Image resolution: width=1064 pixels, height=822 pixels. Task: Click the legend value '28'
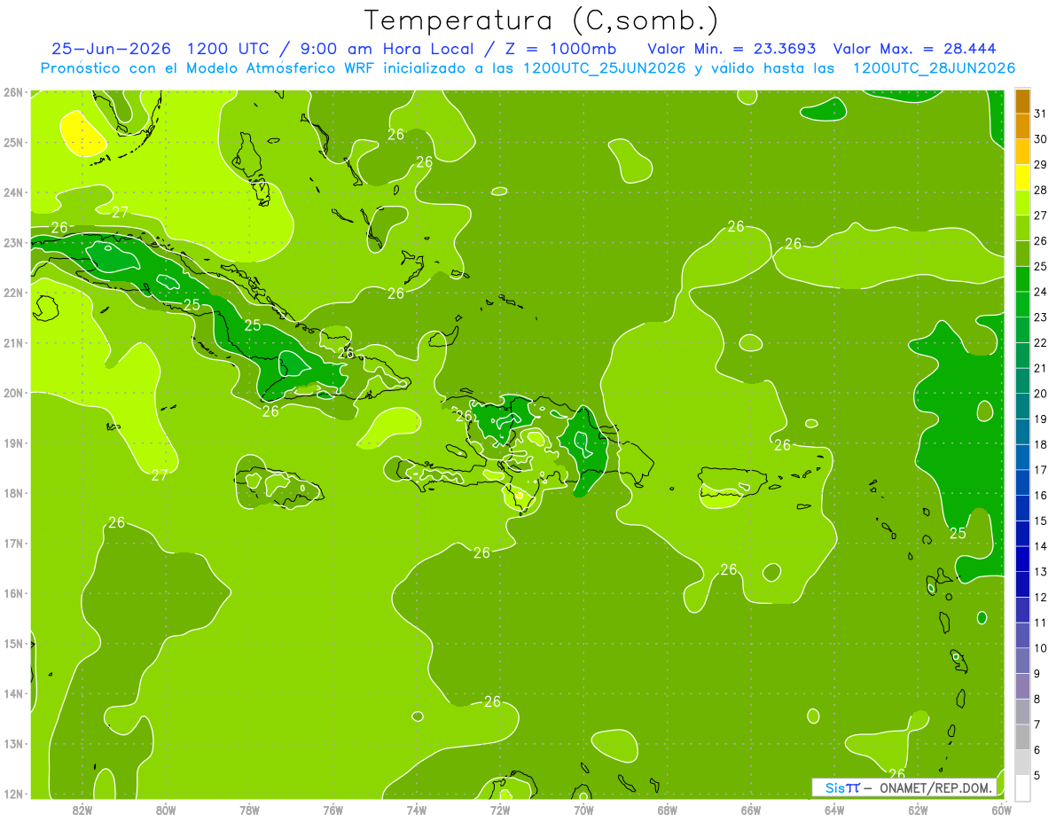click(1040, 190)
